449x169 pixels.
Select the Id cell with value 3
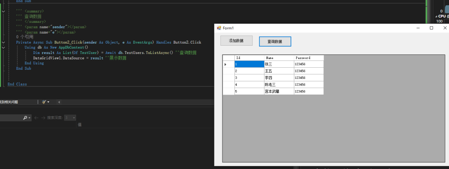click(249, 78)
